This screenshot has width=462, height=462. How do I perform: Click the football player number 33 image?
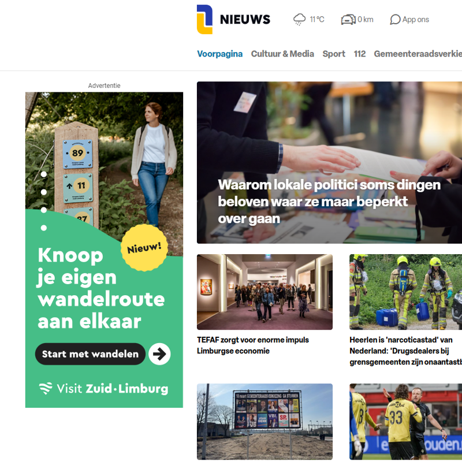[x=406, y=422]
